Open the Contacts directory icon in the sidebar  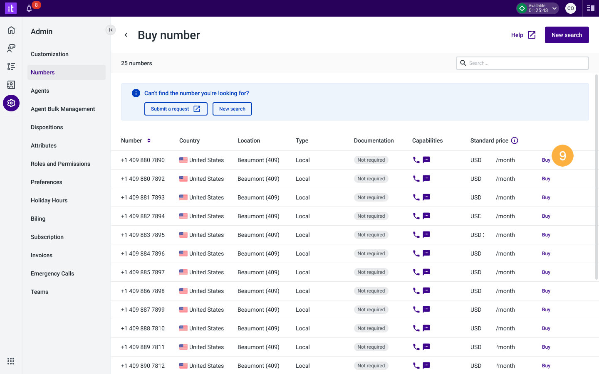click(x=11, y=85)
